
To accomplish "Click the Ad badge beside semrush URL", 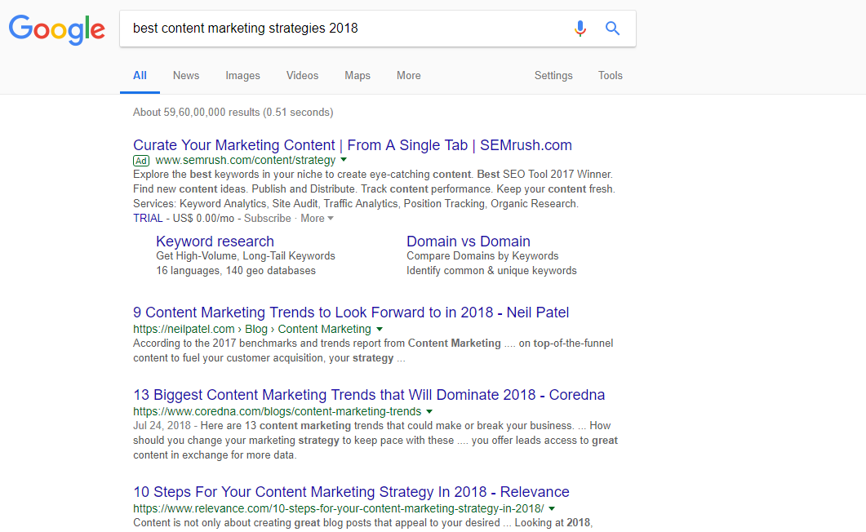I will (141, 161).
